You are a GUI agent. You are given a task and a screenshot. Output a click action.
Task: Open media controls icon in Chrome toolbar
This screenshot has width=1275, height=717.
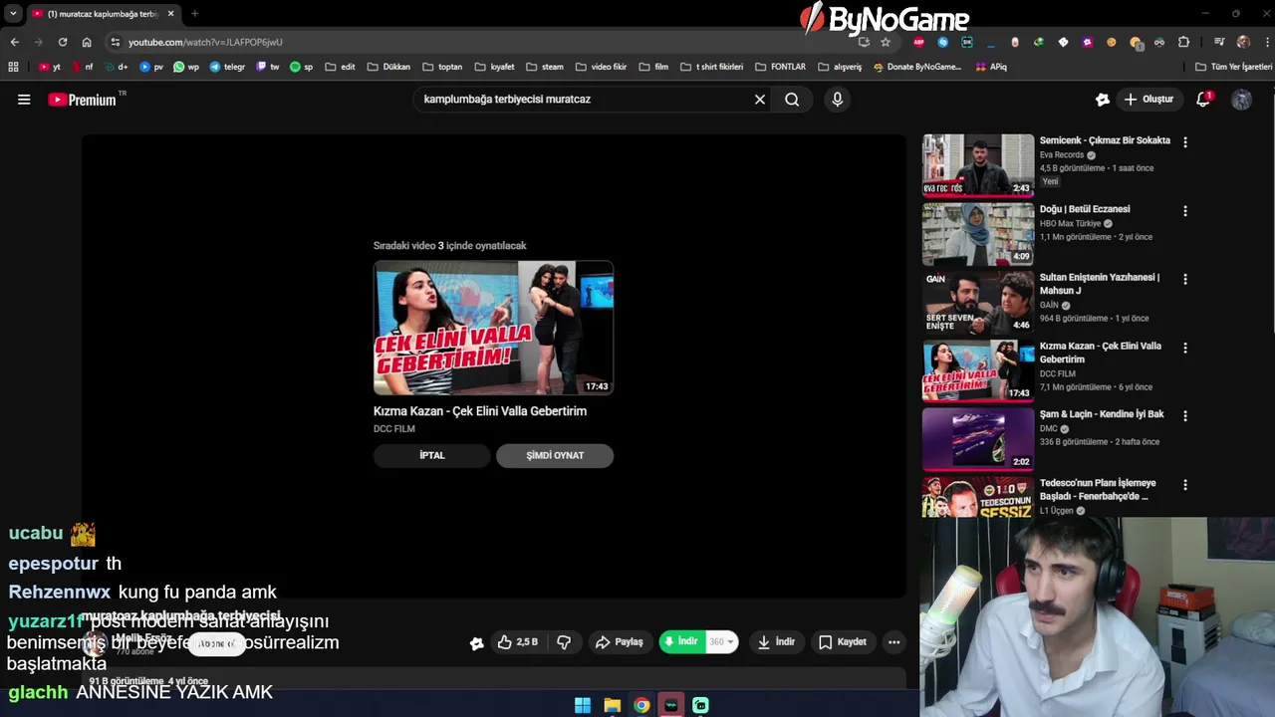click(1219, 42)
